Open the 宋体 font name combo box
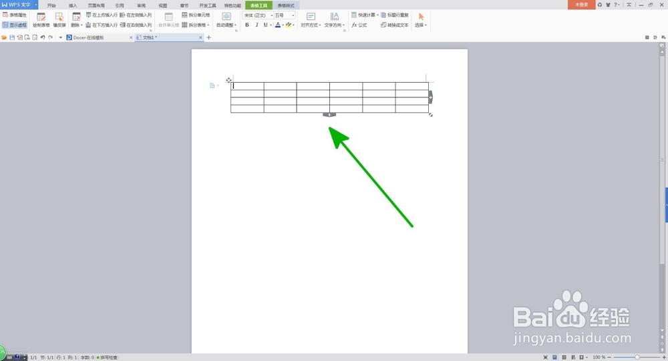 258,15
